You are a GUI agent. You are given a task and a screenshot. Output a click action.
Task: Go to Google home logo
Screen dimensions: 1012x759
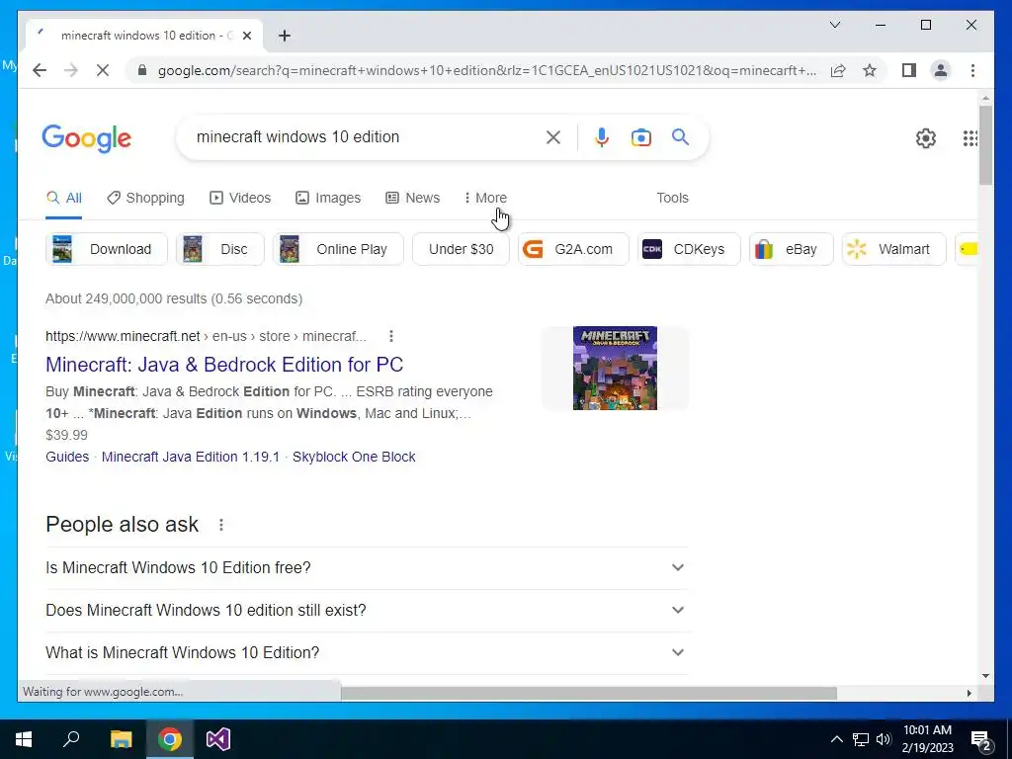point(87,138)
